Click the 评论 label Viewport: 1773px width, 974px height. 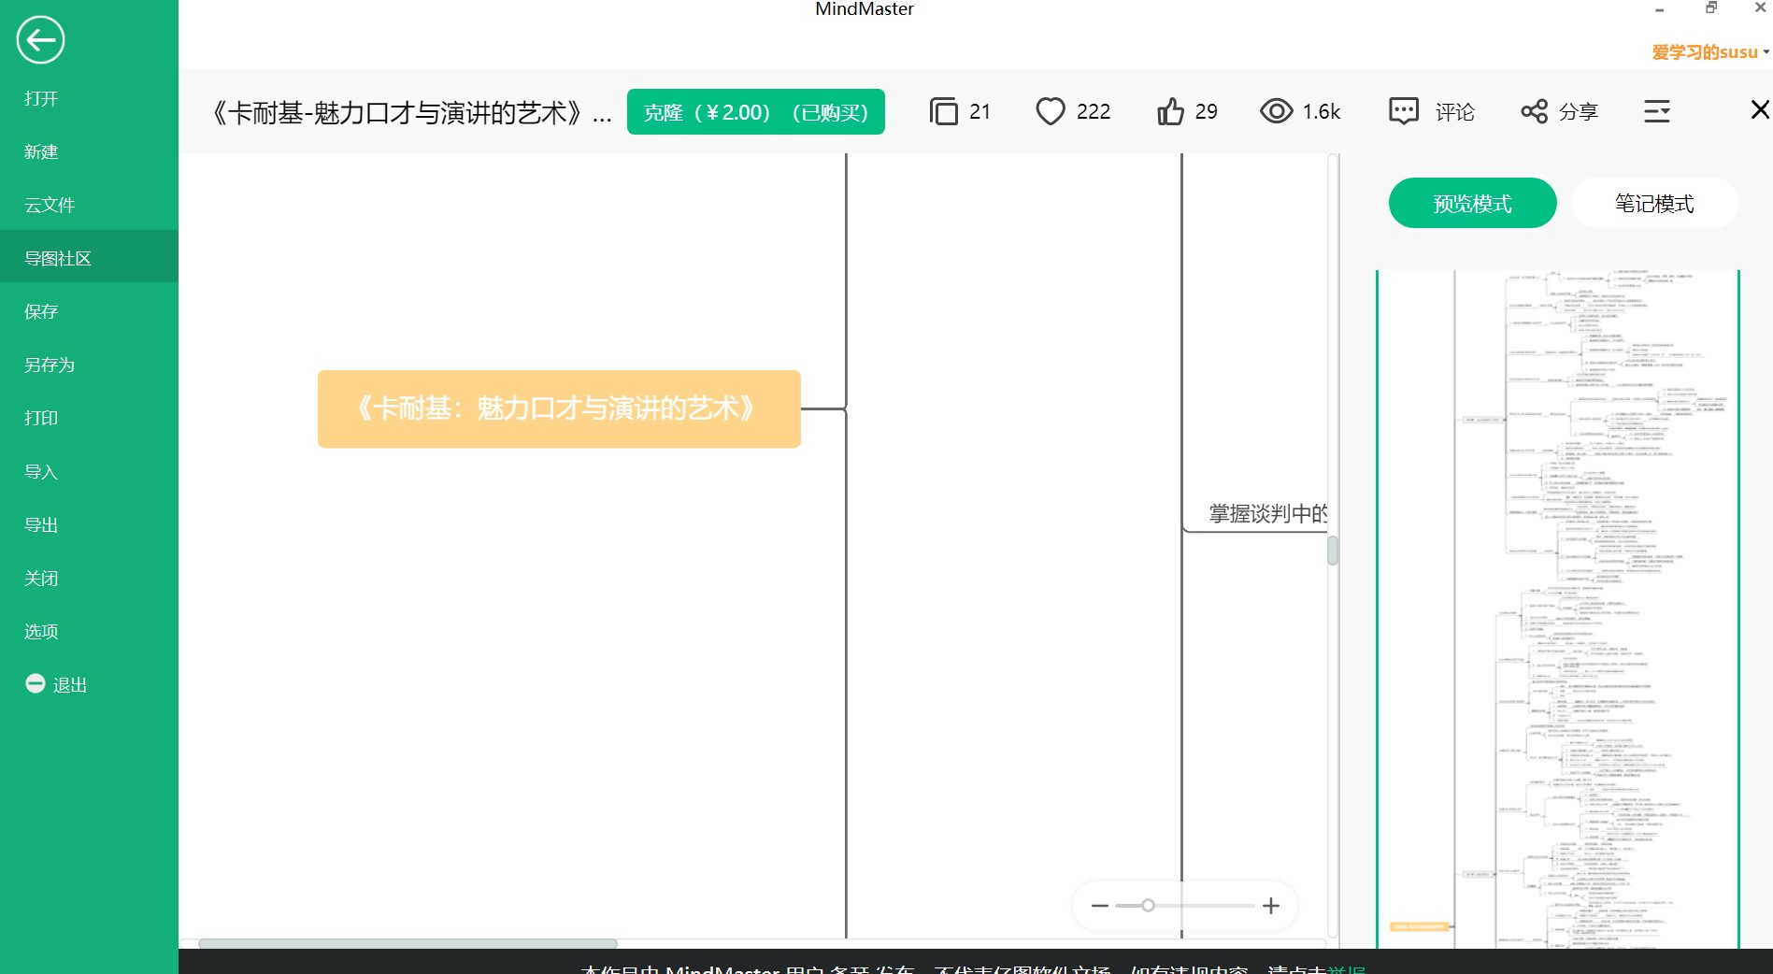click(1455, 112)
